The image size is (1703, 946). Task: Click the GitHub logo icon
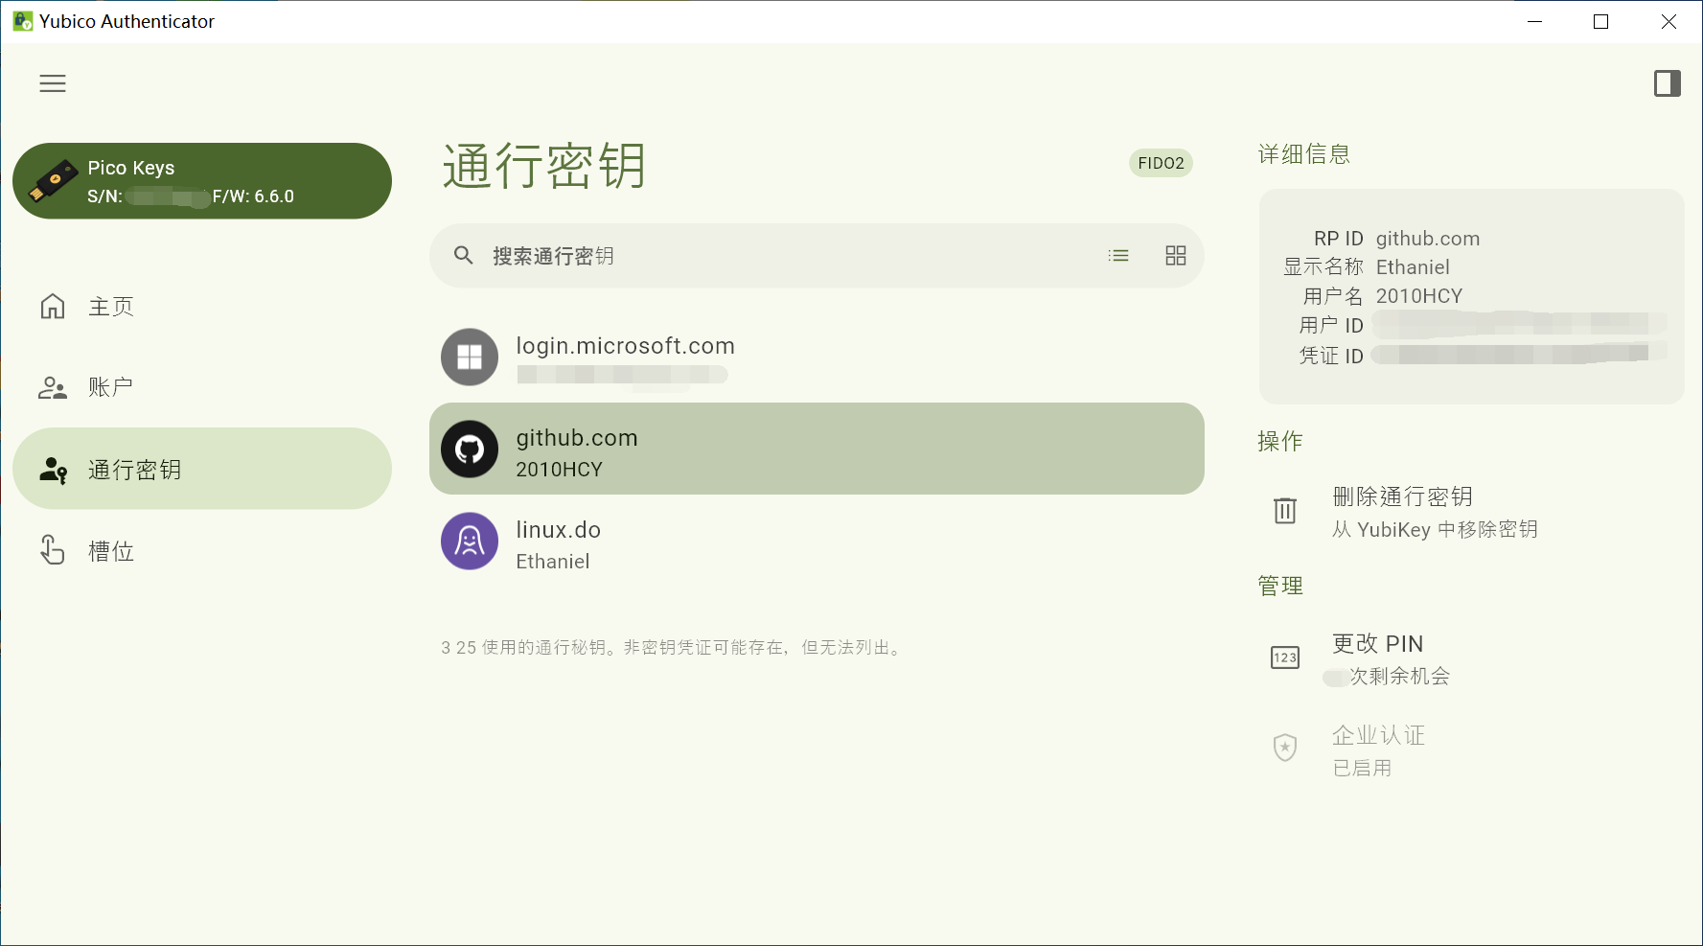pos(470,450)
